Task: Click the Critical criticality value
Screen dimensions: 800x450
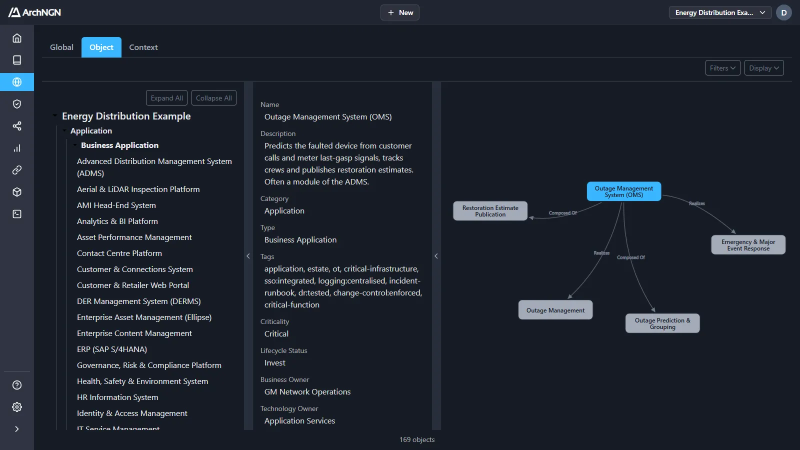Action: [276, 334]
